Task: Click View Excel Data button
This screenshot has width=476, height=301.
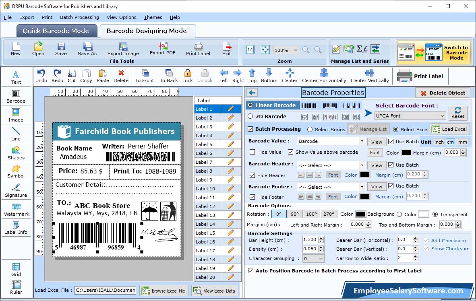Action: click(x=215, y=291)
